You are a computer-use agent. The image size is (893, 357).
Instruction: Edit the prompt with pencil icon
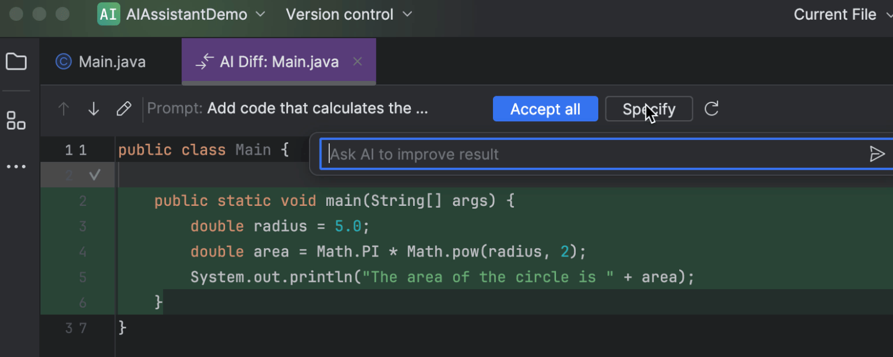coord(123,109)
